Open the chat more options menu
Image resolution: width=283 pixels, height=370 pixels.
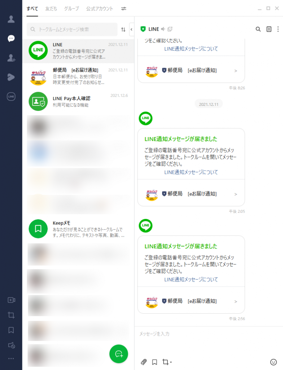coord(278,29)
